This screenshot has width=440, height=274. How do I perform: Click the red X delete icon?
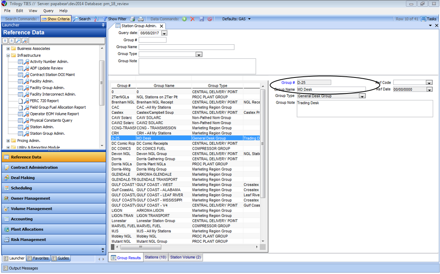(x=192, y=19)
